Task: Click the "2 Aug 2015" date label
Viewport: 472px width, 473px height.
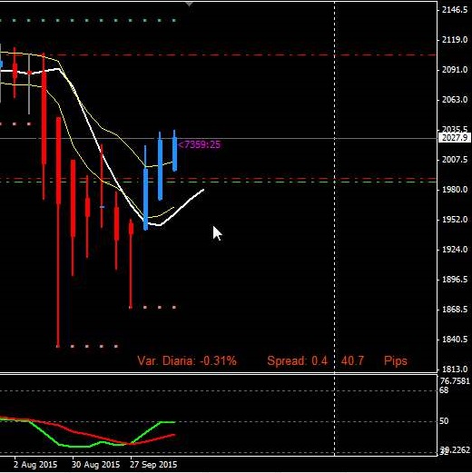Action: [x=35, y=464]
